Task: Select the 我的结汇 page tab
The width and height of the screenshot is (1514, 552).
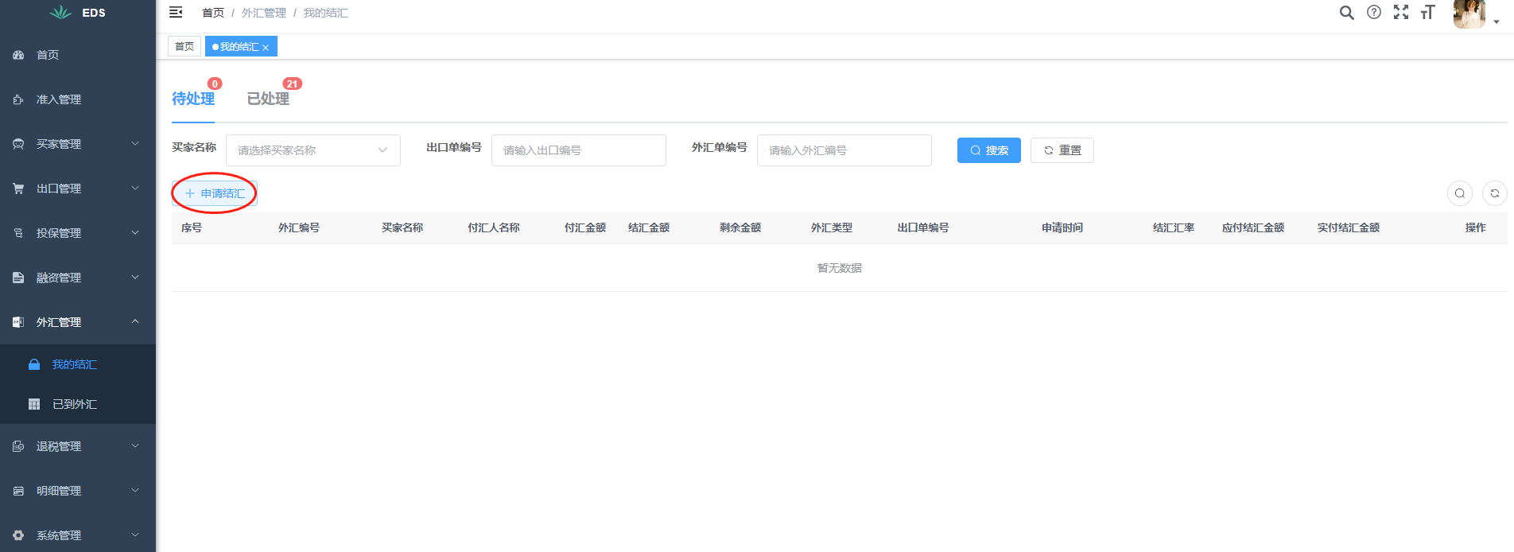Action: tap(241, 47)
